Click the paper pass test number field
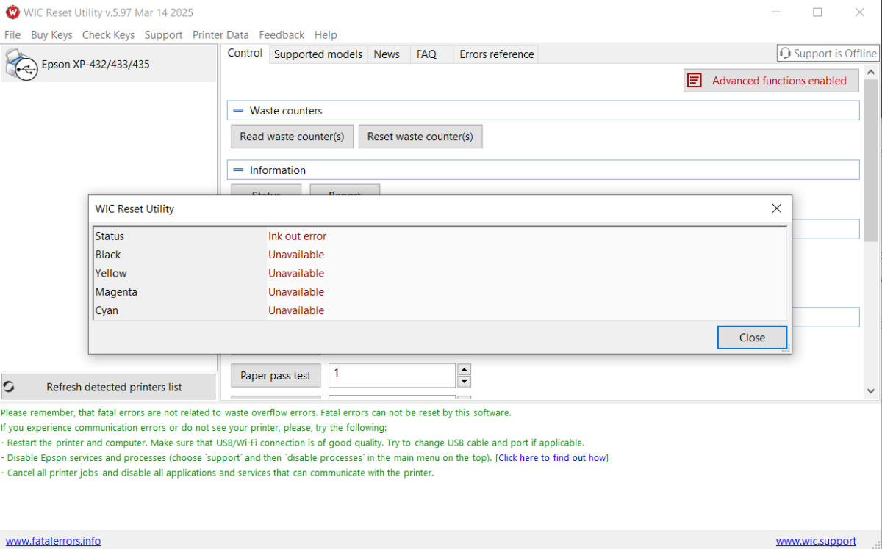 point(392,375)
